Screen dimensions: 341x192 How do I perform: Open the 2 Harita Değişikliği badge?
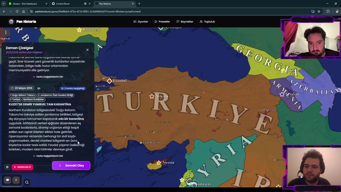[73, 88]
